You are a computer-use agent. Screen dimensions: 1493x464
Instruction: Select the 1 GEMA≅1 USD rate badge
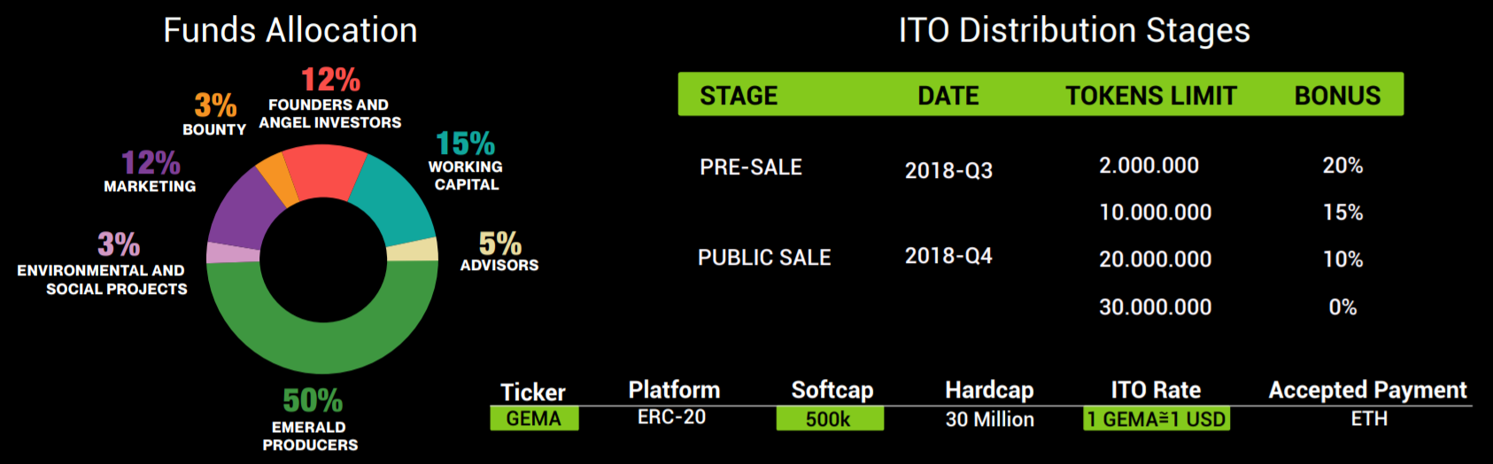pyautogui.click(x=1156, y=419)
